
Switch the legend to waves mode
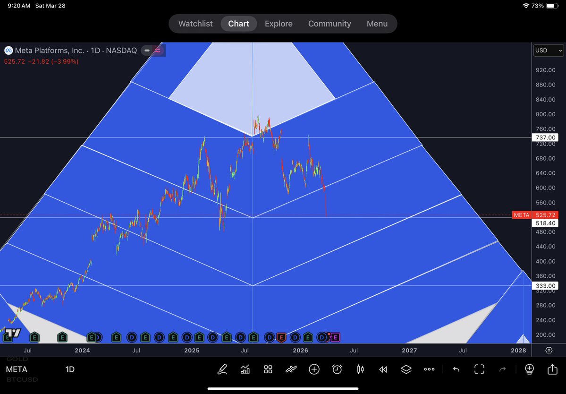[x=159, y=50]
